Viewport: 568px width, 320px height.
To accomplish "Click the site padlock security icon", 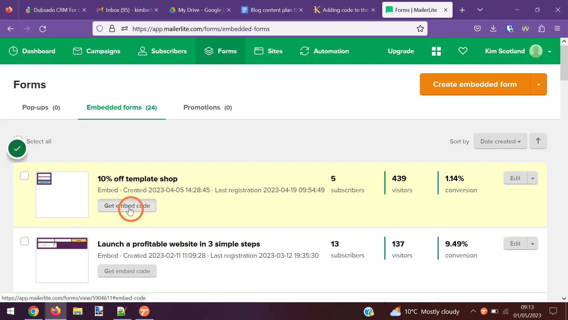I will pyautogui.click(x=112, y=29).
